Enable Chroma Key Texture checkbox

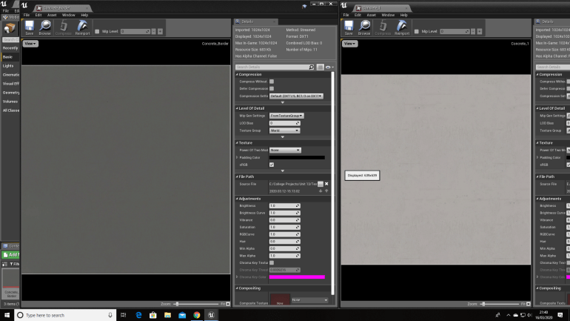coord(272,262)
